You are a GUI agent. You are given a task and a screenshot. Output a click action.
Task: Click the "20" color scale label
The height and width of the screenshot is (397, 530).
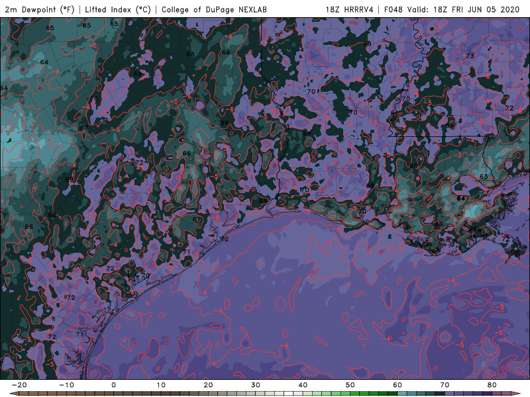pos(208,385)
